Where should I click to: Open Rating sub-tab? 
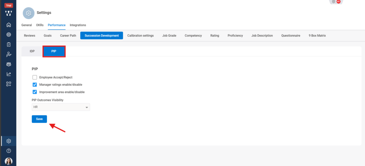tap(215, 36)
